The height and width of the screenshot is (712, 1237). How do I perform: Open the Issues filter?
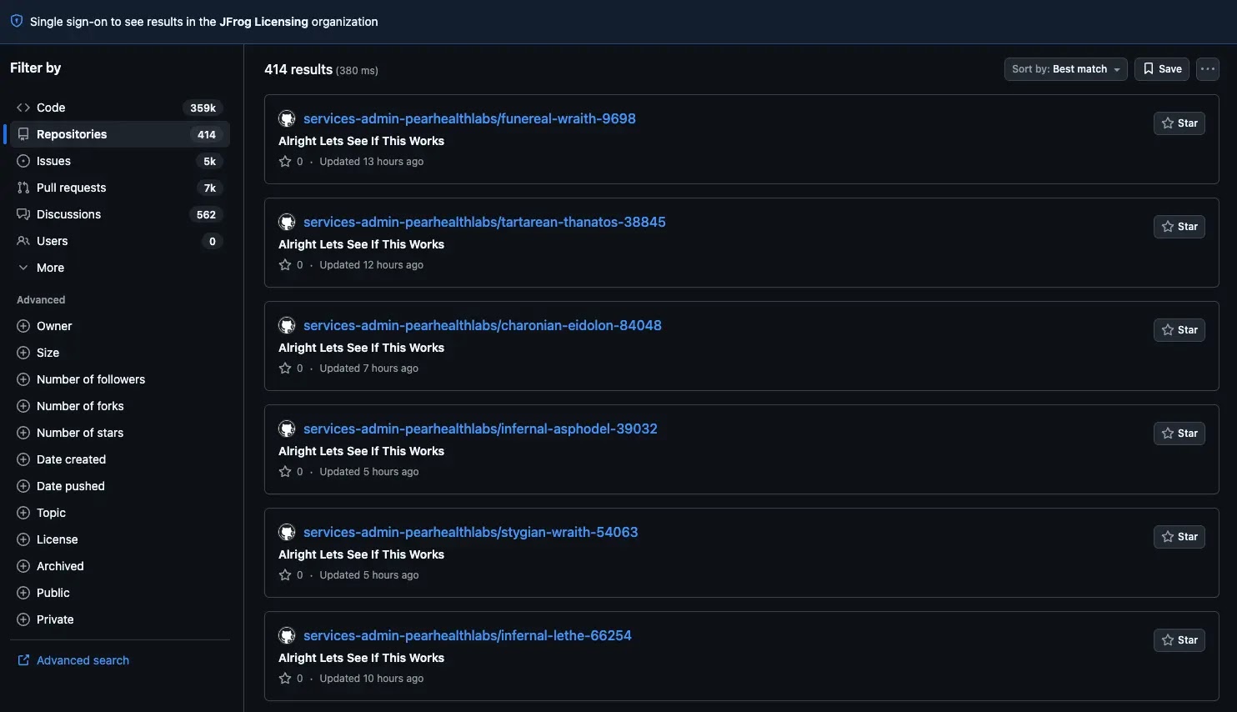coord(119,161)
